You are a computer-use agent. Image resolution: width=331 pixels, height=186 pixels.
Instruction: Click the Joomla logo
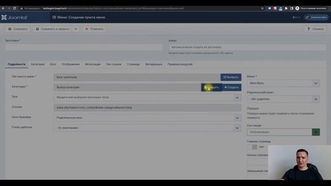point(14,17)
